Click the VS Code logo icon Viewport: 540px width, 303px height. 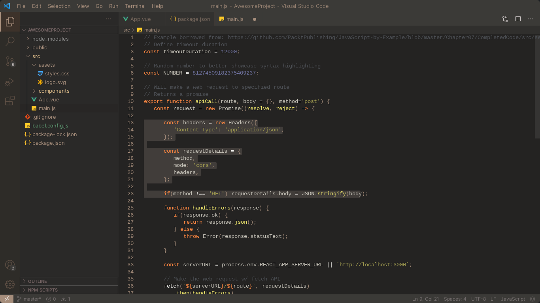pyautogui.click(x=7, y=6)
